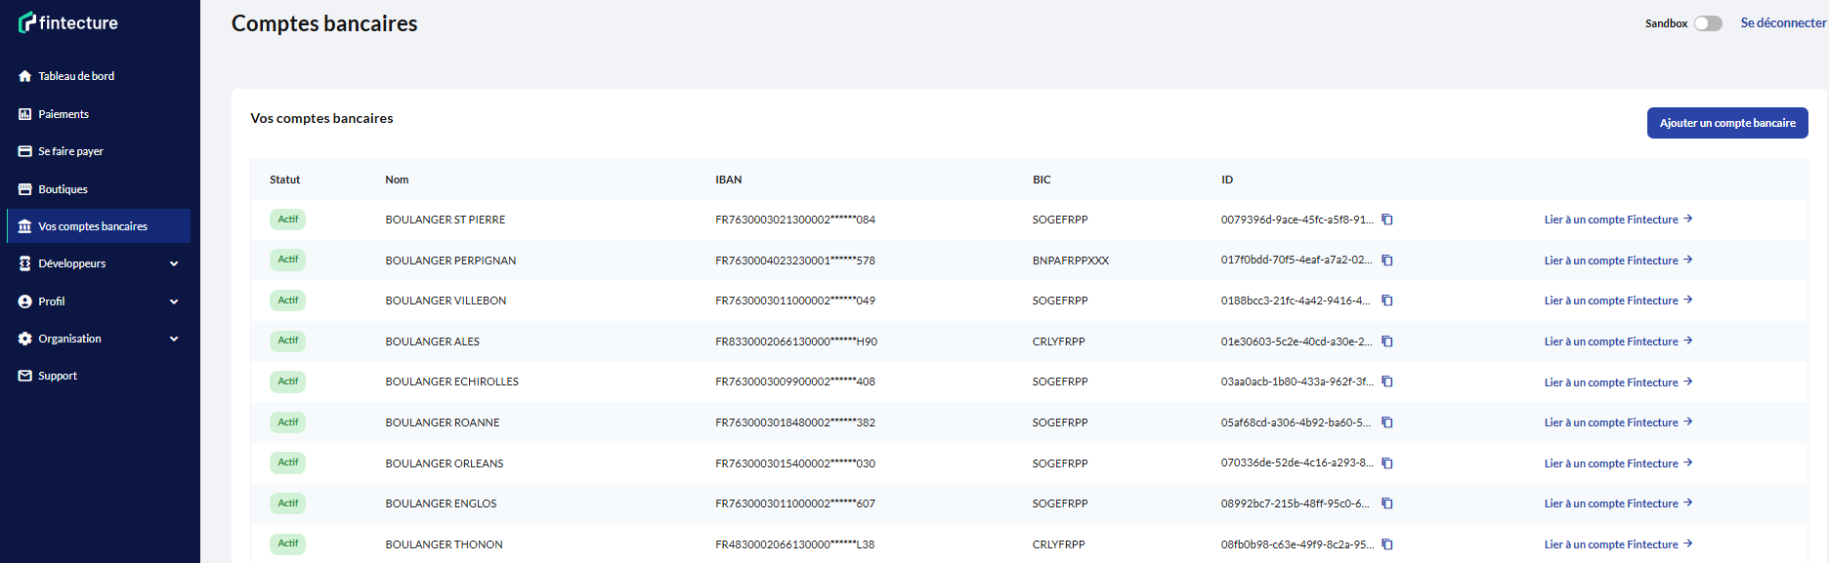Screen dimensions: 1829x563
Task: Copy the ID of BOULANGER PERPIGNAN
Action: coord(1386,261)
